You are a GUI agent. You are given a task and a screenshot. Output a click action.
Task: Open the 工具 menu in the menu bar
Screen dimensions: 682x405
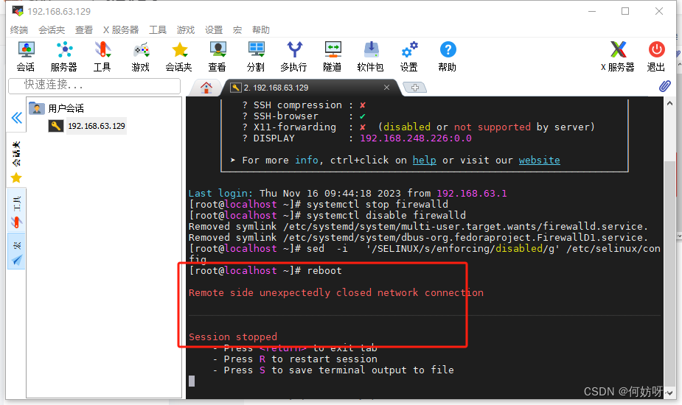[158, 30]
